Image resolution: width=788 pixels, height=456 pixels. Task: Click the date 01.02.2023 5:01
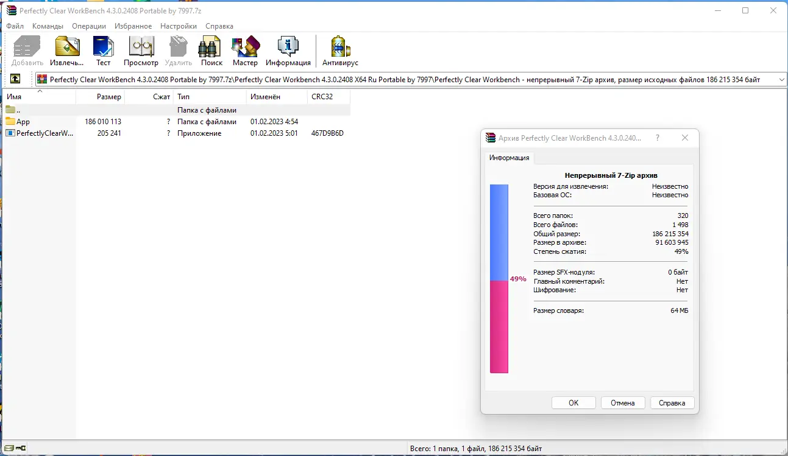click(x=274, y=133)
